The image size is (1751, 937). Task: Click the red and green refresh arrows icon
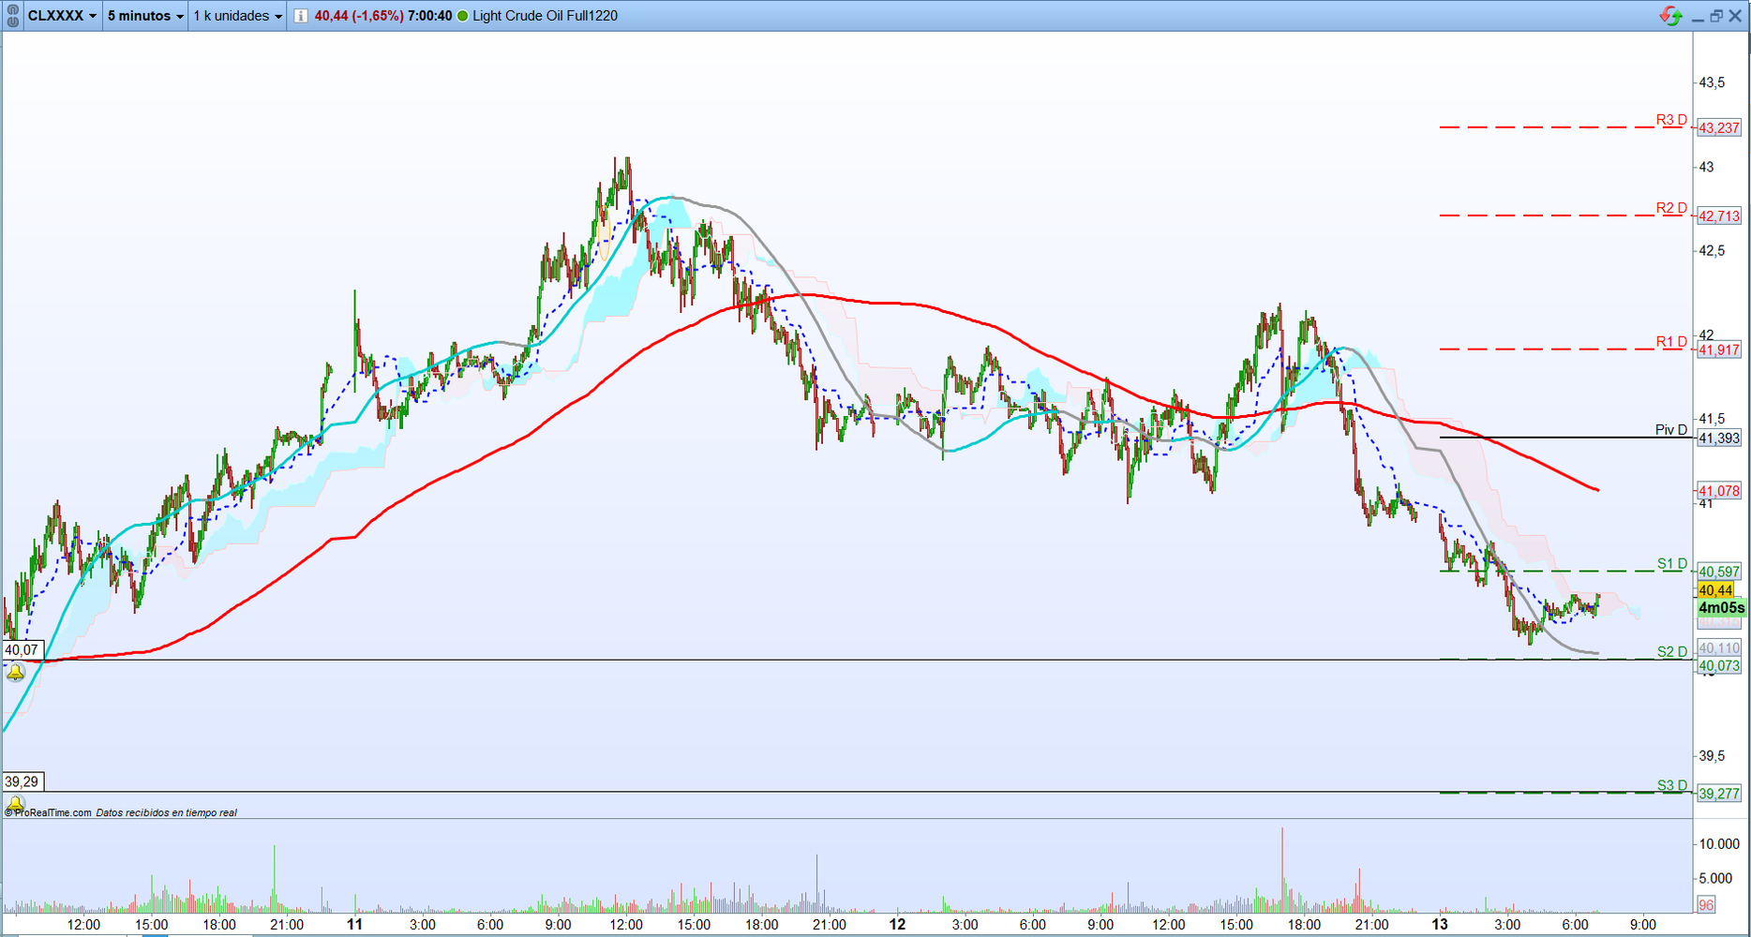(x=1670, y=16)
